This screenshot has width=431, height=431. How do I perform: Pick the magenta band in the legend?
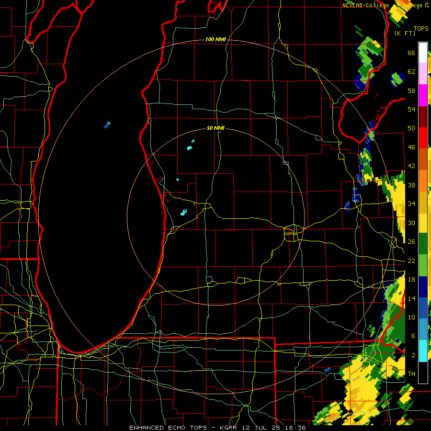pyautogui.click(x=423, y=95)
